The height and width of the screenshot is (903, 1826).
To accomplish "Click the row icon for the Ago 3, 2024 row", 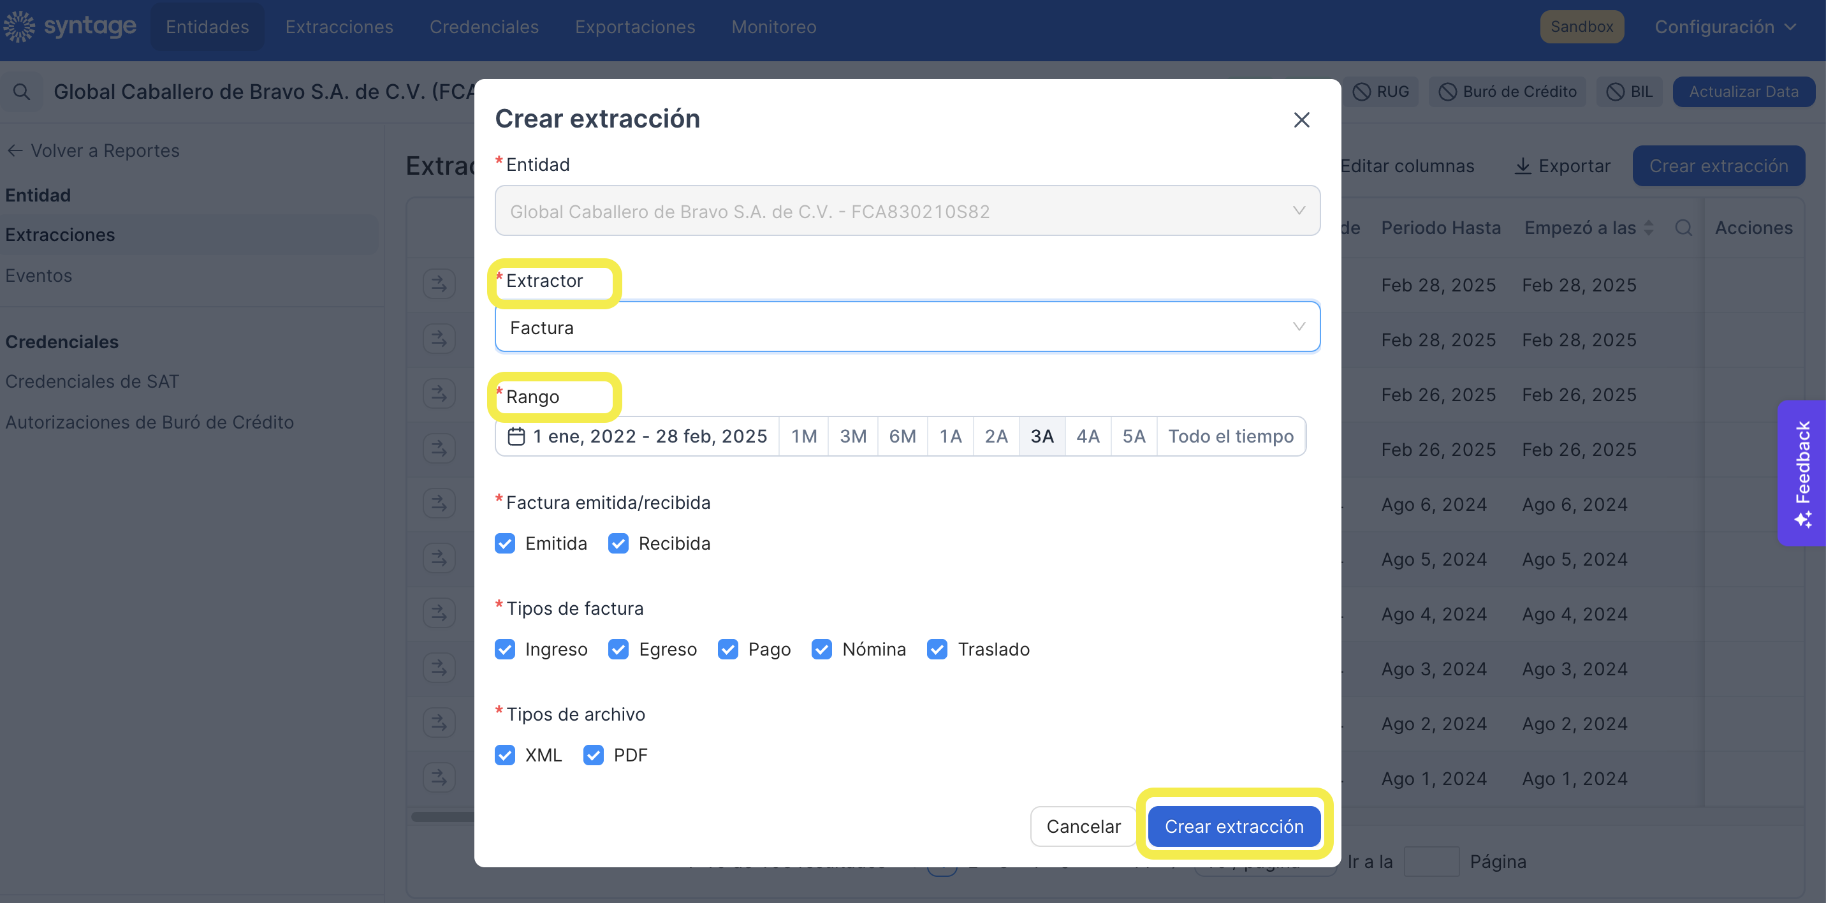I will (x=439, y=668).
